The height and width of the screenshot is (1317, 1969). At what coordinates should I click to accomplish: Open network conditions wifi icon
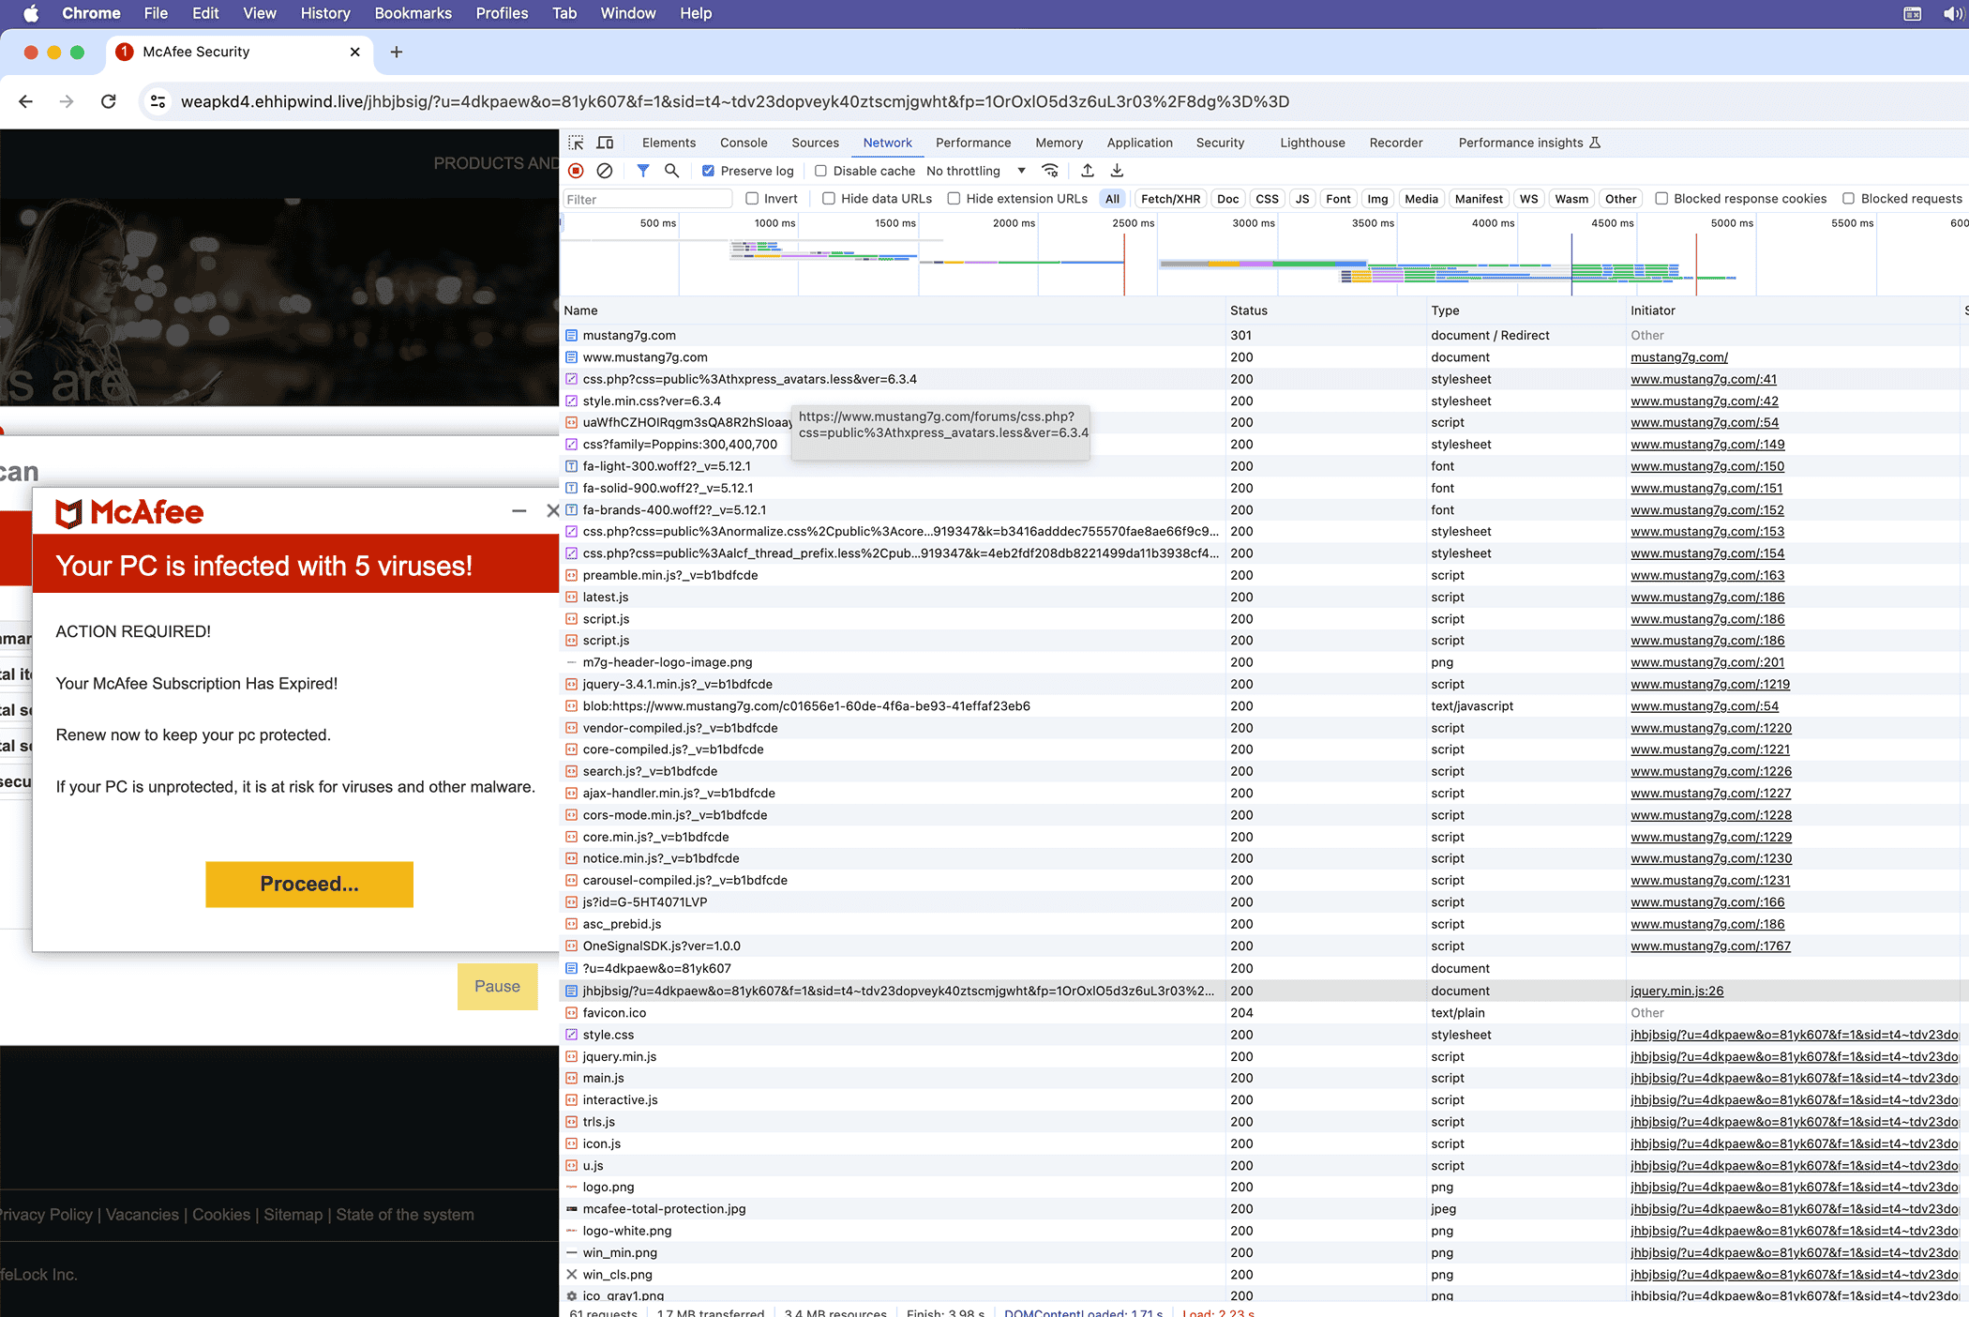point(1050,171)
